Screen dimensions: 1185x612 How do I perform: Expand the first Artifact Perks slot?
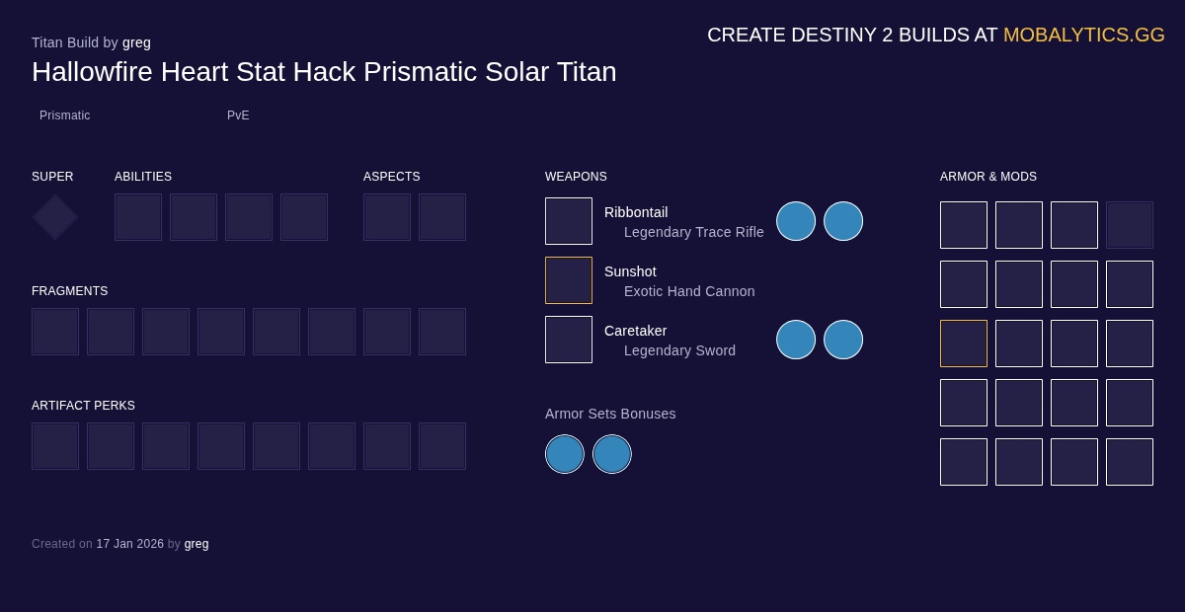55,446
